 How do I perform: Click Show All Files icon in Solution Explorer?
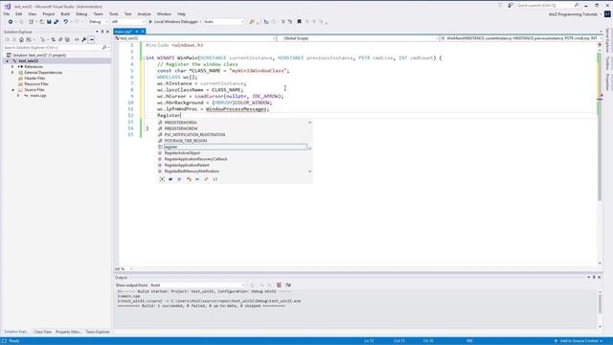(x=67, y=39)
